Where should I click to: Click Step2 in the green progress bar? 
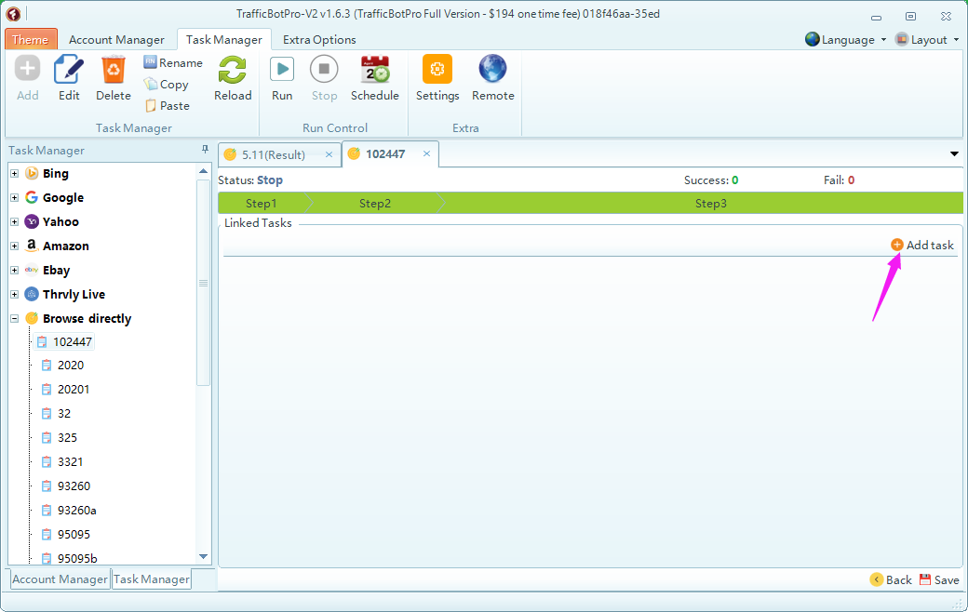pyautogui.click(x=375, y=204)
